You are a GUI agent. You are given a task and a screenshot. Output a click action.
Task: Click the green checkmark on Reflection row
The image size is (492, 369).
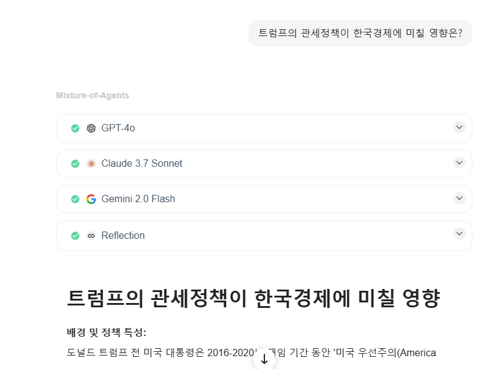pos(75,236)
